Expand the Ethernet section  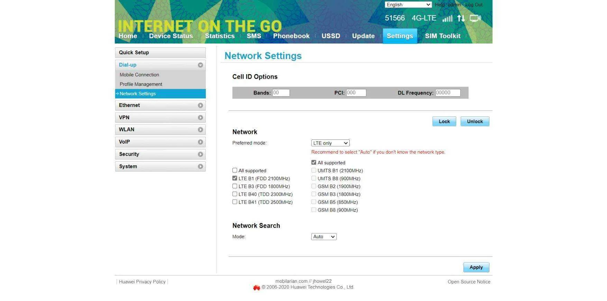coord(160,105)
